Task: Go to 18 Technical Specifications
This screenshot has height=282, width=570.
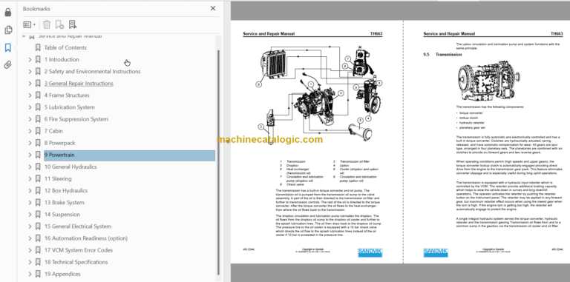Action: (x=76, y=263)
